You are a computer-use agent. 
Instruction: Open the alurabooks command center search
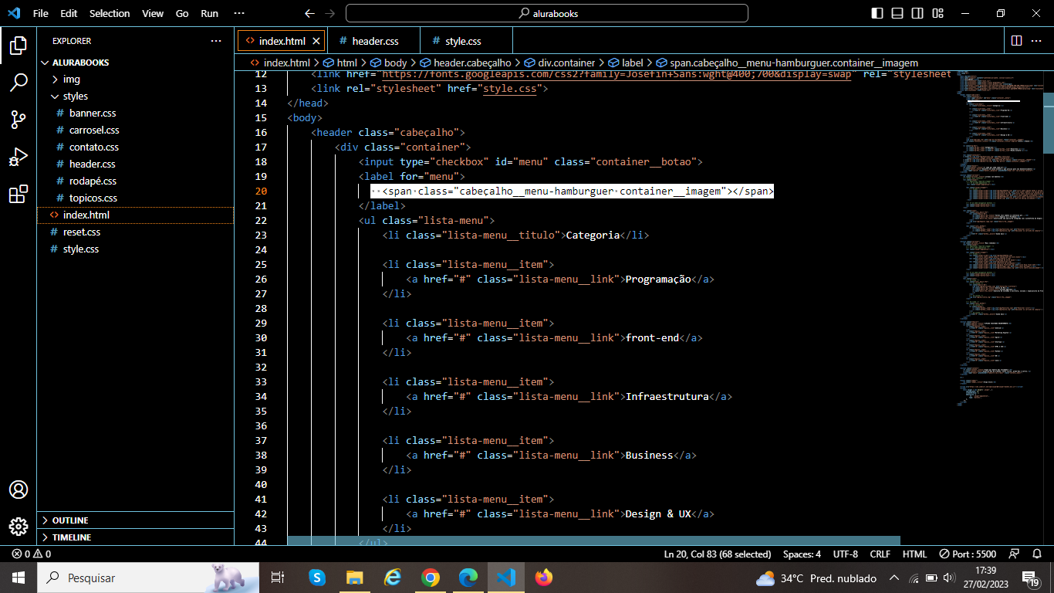click(x=547, y=13)
